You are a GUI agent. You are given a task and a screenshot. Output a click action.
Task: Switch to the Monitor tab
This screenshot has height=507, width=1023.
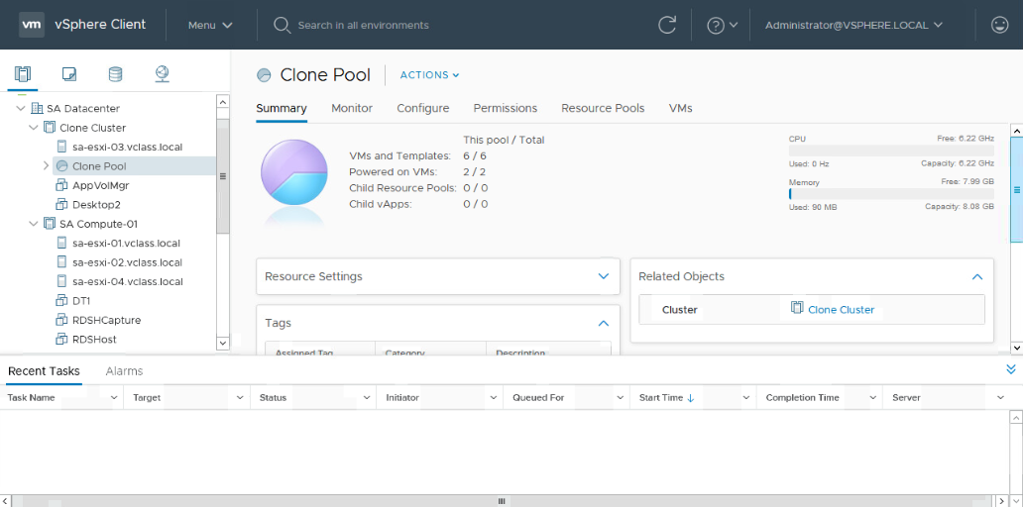pos(352,108)
